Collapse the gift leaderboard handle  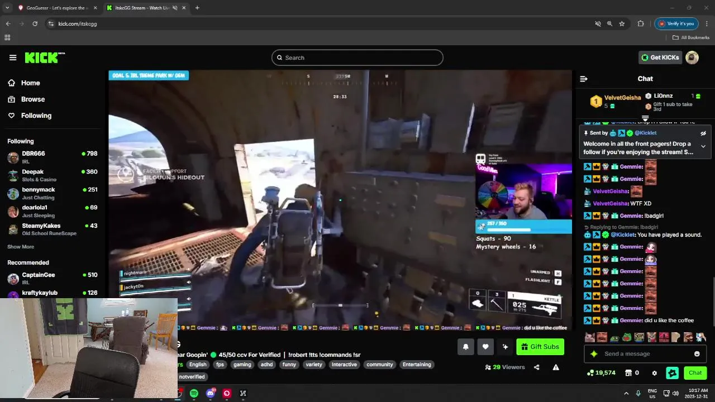645,118
